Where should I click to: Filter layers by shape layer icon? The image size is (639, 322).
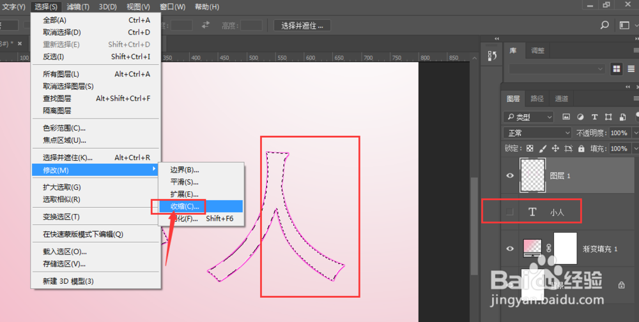pos(608,117)
